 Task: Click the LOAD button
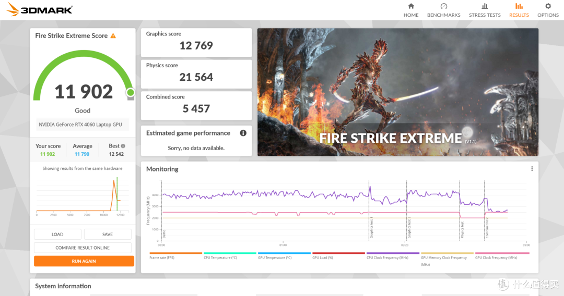click(57, 235)
